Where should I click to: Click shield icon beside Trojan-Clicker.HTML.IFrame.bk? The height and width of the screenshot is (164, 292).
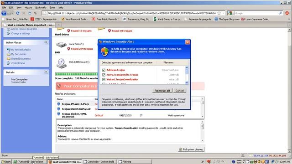coord(59,114)
